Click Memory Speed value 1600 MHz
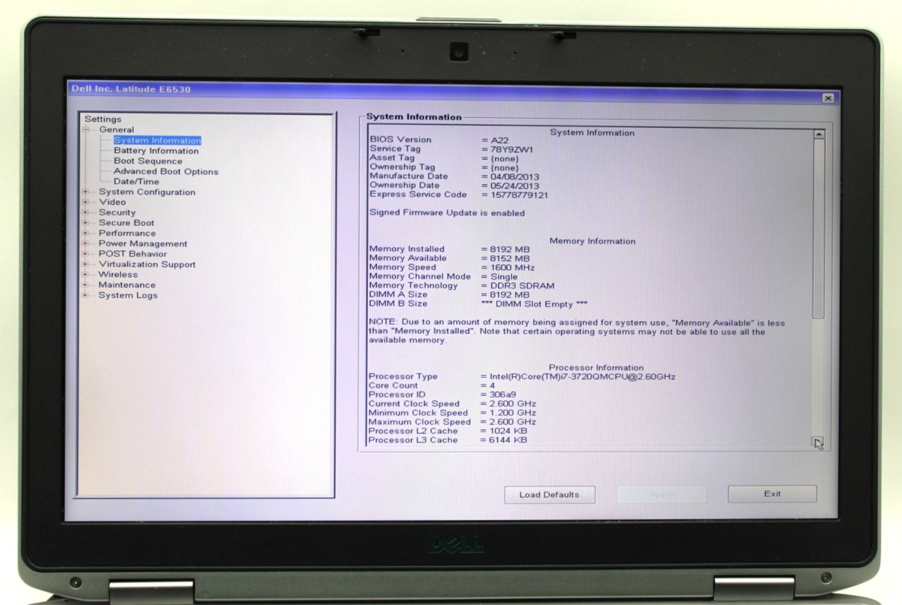This screenshot has width=902, height=605. [512, 268]
